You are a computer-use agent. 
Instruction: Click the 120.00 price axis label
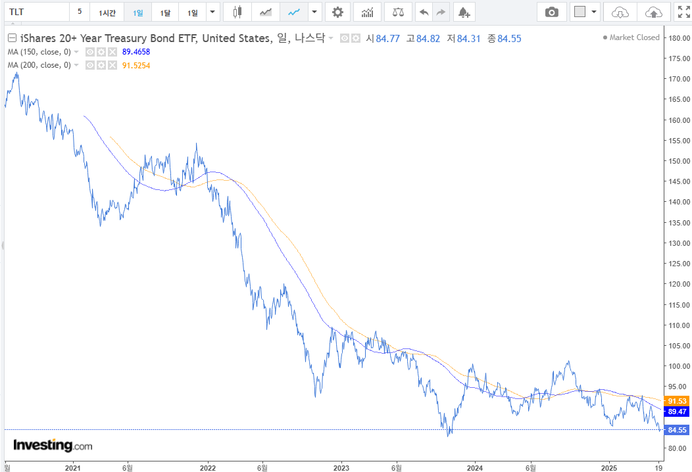680,284
